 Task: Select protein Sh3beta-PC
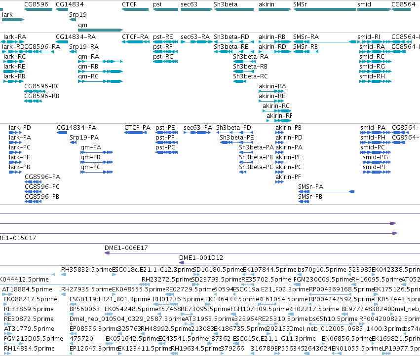(x=256, y=167)
